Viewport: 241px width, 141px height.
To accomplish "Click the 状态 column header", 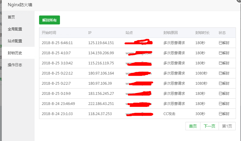I will point(222,32).
